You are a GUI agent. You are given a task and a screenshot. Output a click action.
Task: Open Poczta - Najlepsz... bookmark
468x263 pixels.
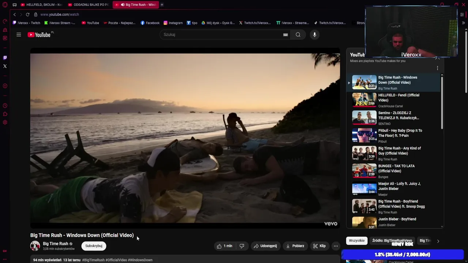point(119,23)
